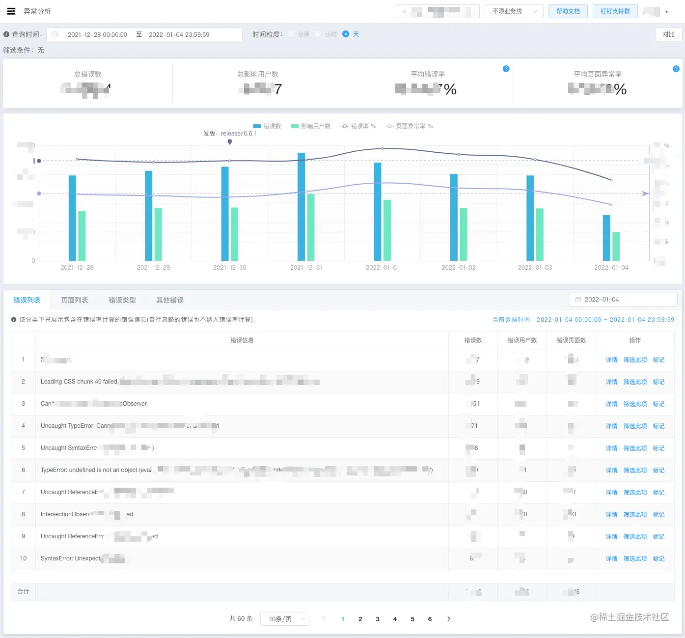Viewport: 685px width, 638px height.
Task: Toggle the 影响用户数 legend series
Action: [311, 126]
